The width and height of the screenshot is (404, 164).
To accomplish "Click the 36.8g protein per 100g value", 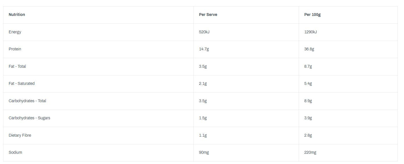I will pos(309,49).
